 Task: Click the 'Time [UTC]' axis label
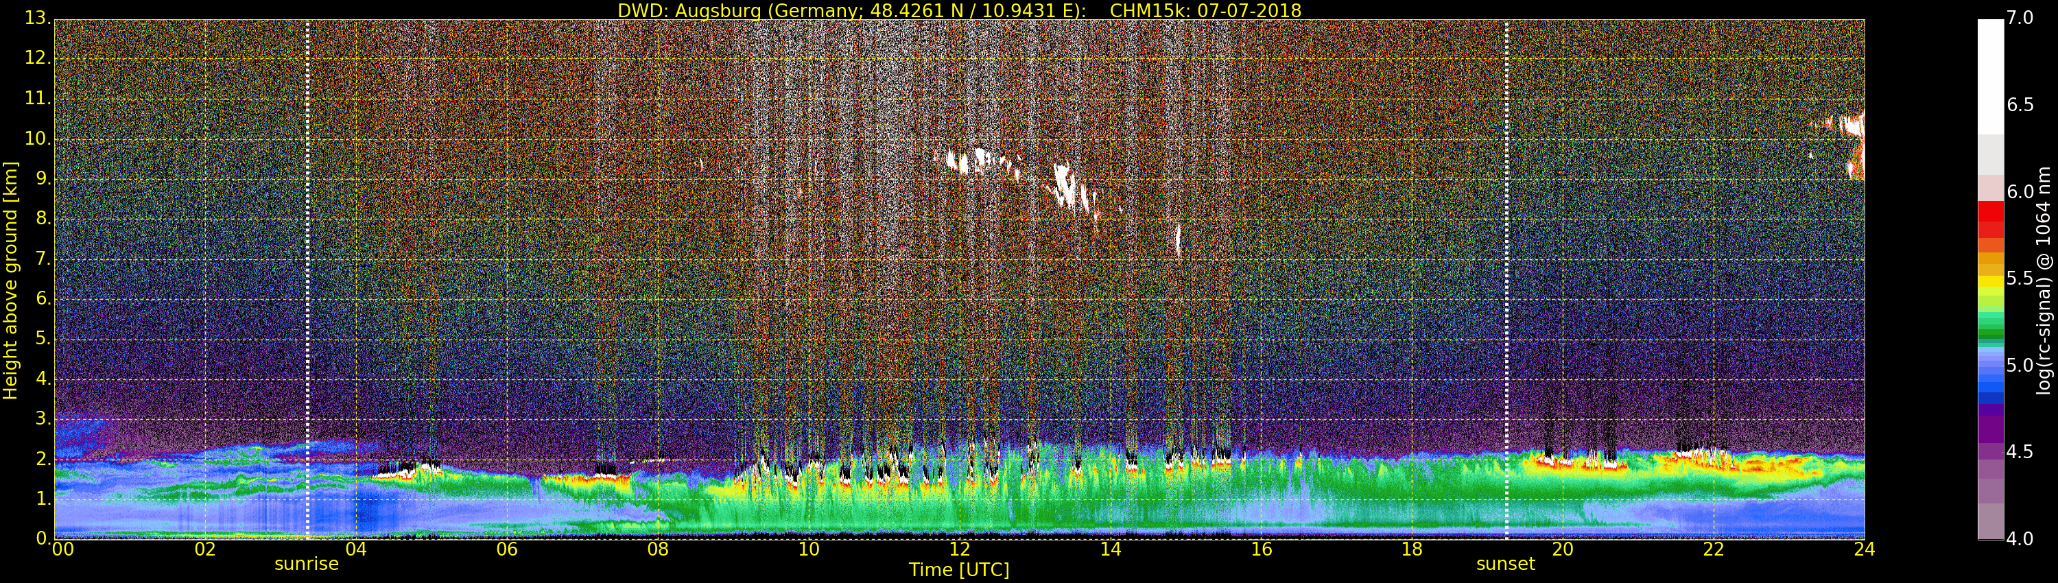click(959, 569)
